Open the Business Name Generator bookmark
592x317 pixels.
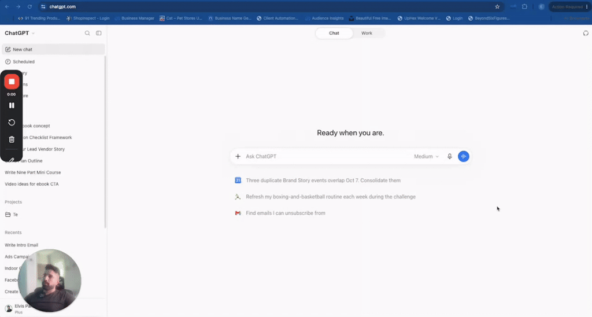tap(230, 18)
